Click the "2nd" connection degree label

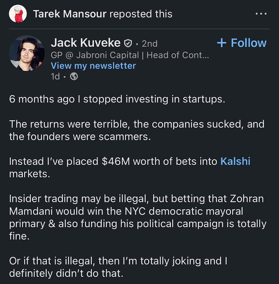pos(149,43)
